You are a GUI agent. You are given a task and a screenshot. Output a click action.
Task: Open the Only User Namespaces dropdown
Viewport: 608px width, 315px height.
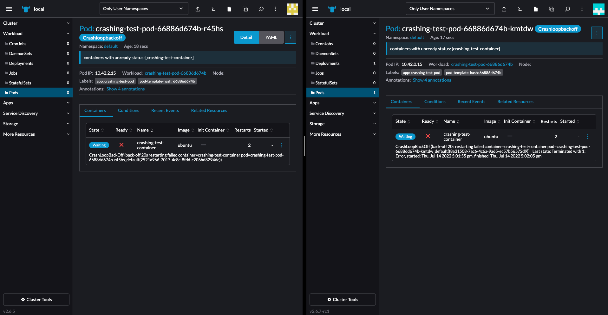point(144,9)
